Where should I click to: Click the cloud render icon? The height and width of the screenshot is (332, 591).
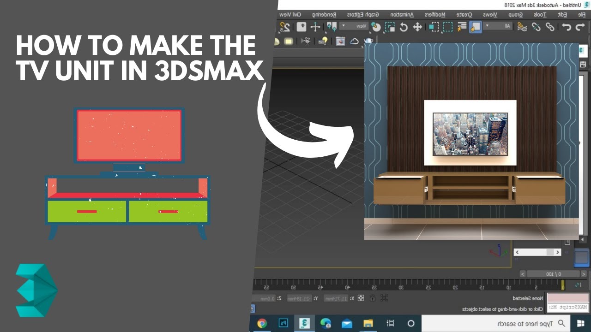(x=354, y=41)
